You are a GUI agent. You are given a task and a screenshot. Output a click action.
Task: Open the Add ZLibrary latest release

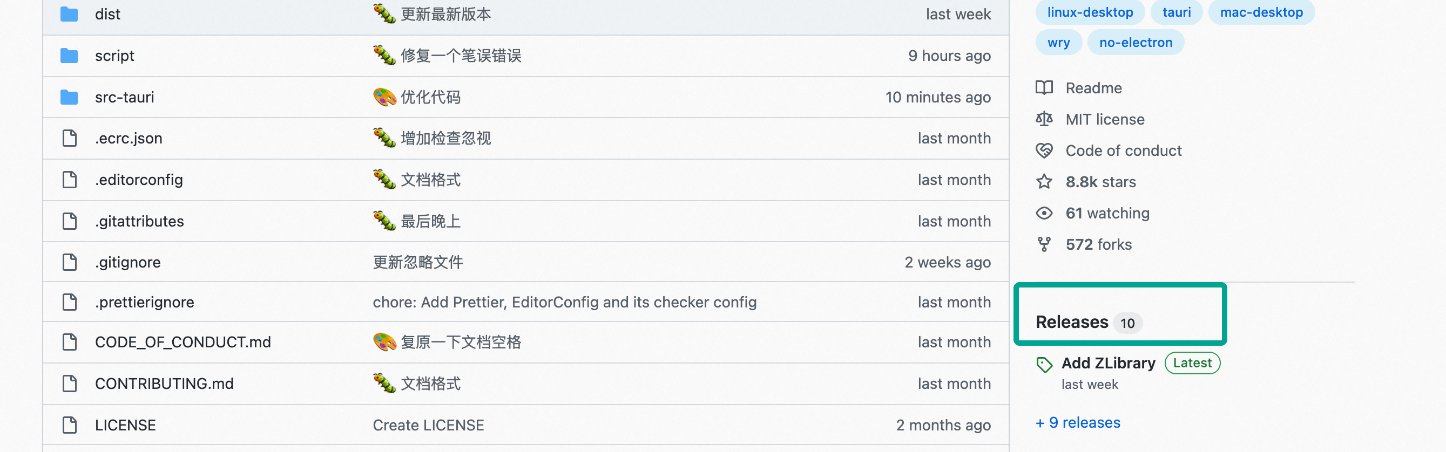[1108, 363]
